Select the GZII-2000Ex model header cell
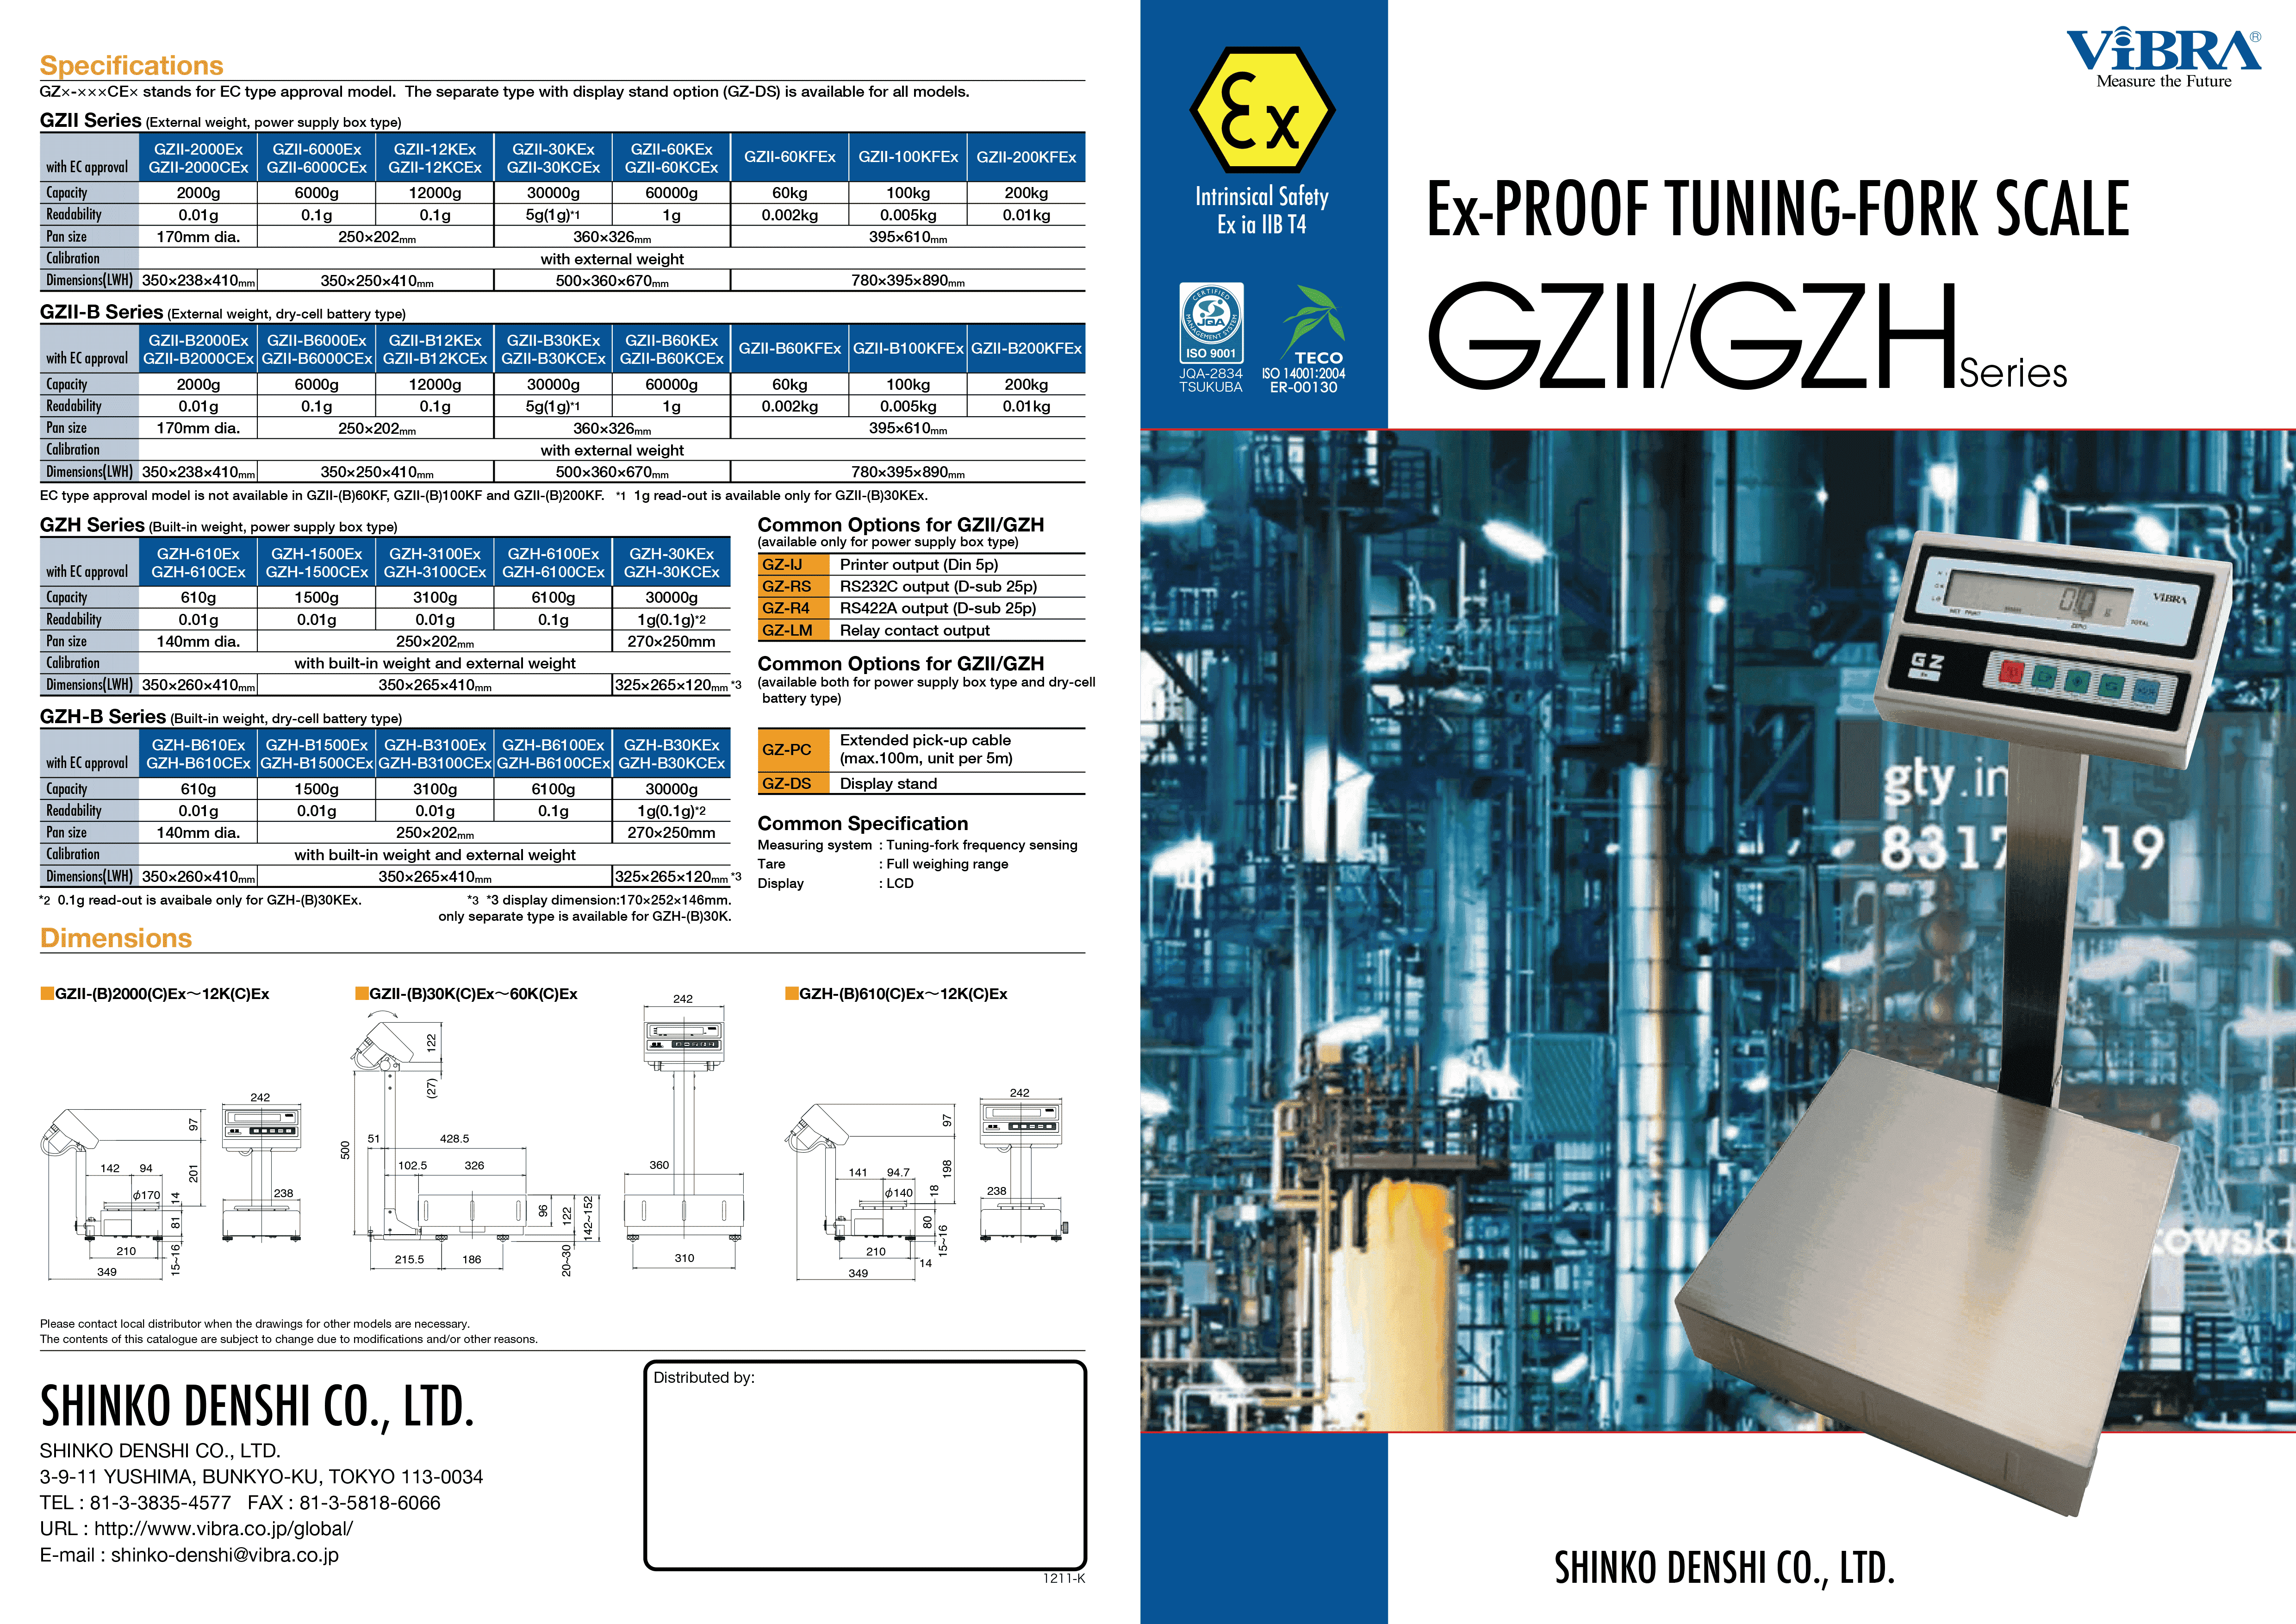 click(x=198, y=158)
